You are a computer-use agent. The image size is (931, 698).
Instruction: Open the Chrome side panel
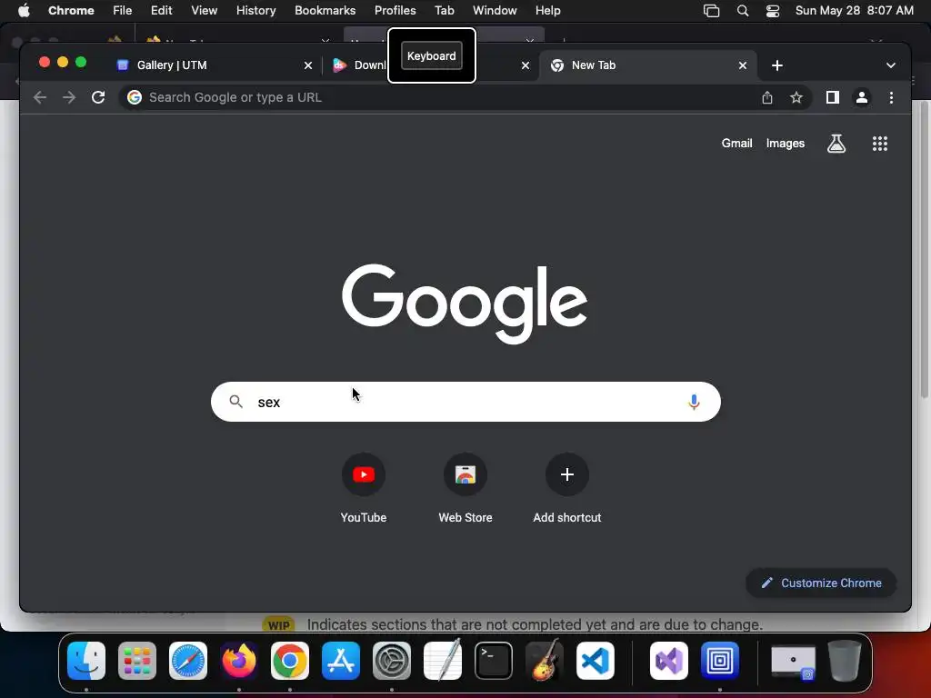pyautogui.click(x=833, y=97)
